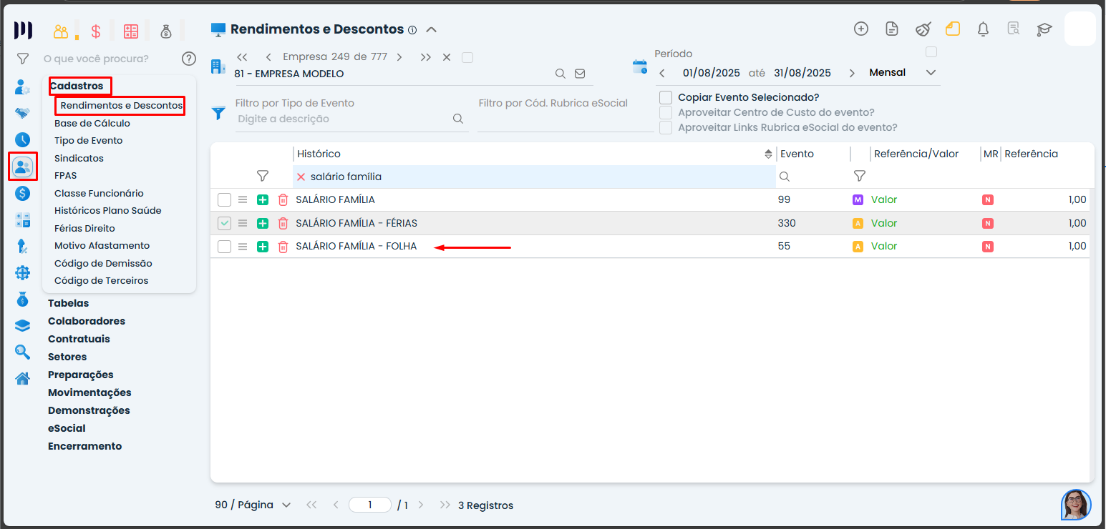The image size is (1106, 529).
Task: Click green plus on SALÁRIO FAMÍLIA - FÉRIAS row
Action: pyautogui.click(x=263, y=223)
